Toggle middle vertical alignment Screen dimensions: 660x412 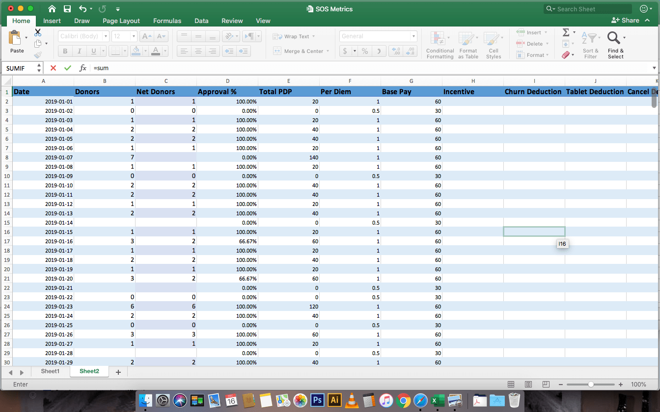[198, 36]
